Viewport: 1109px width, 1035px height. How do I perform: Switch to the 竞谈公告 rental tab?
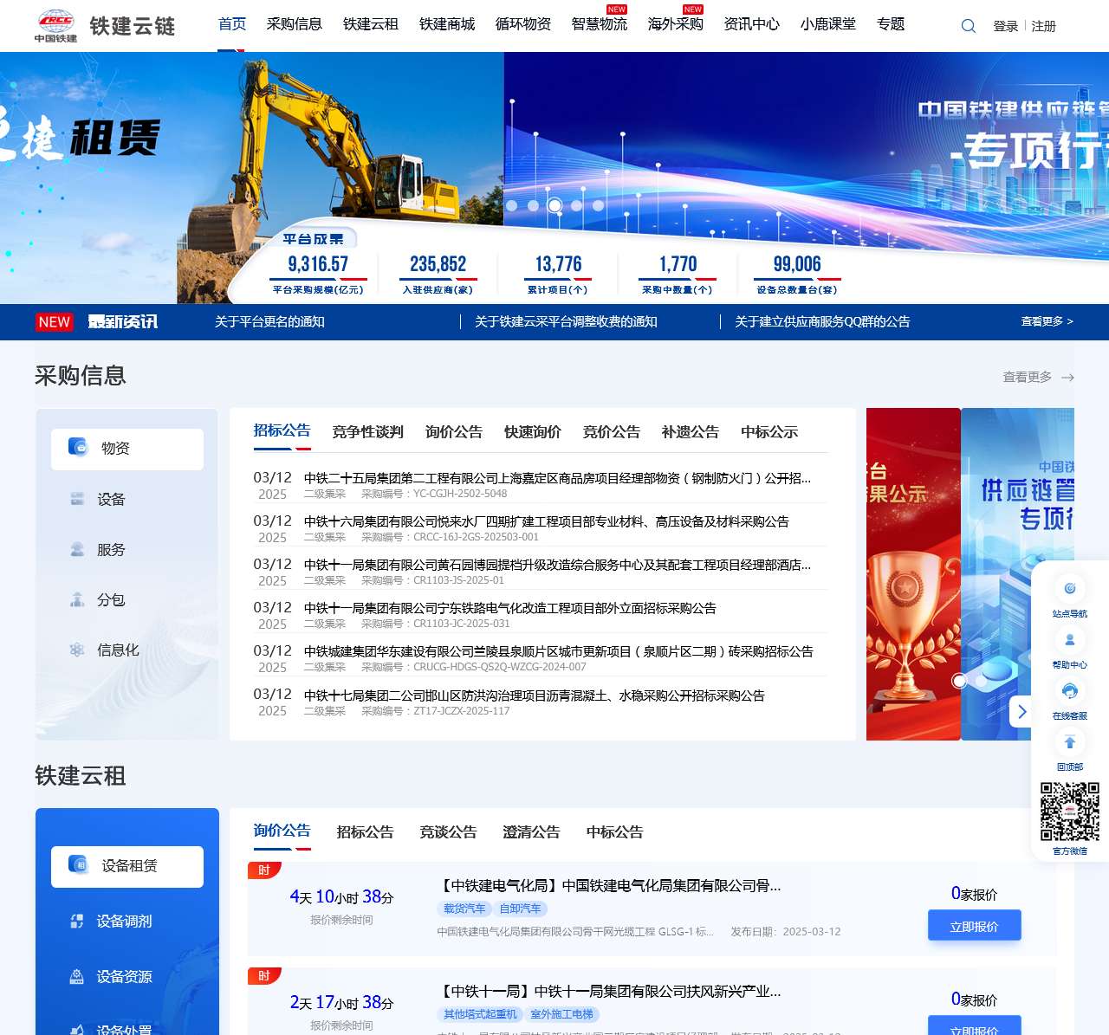coord(449,832)
